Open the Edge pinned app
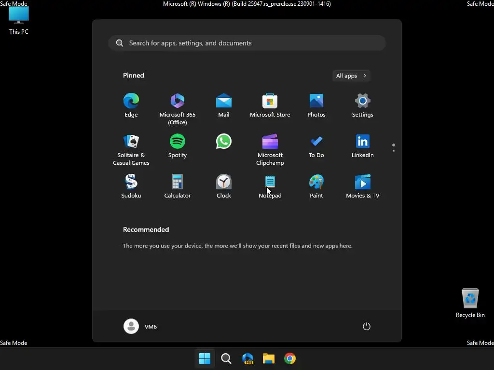This screenshot has width=494, height=370. coord(131,106)
